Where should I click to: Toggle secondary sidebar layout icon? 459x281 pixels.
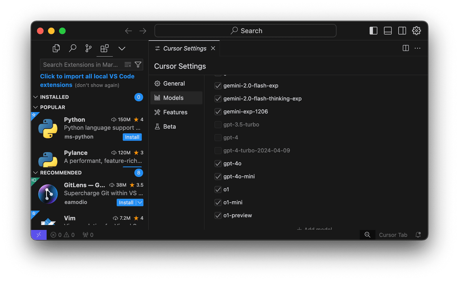tap(402, 31)
